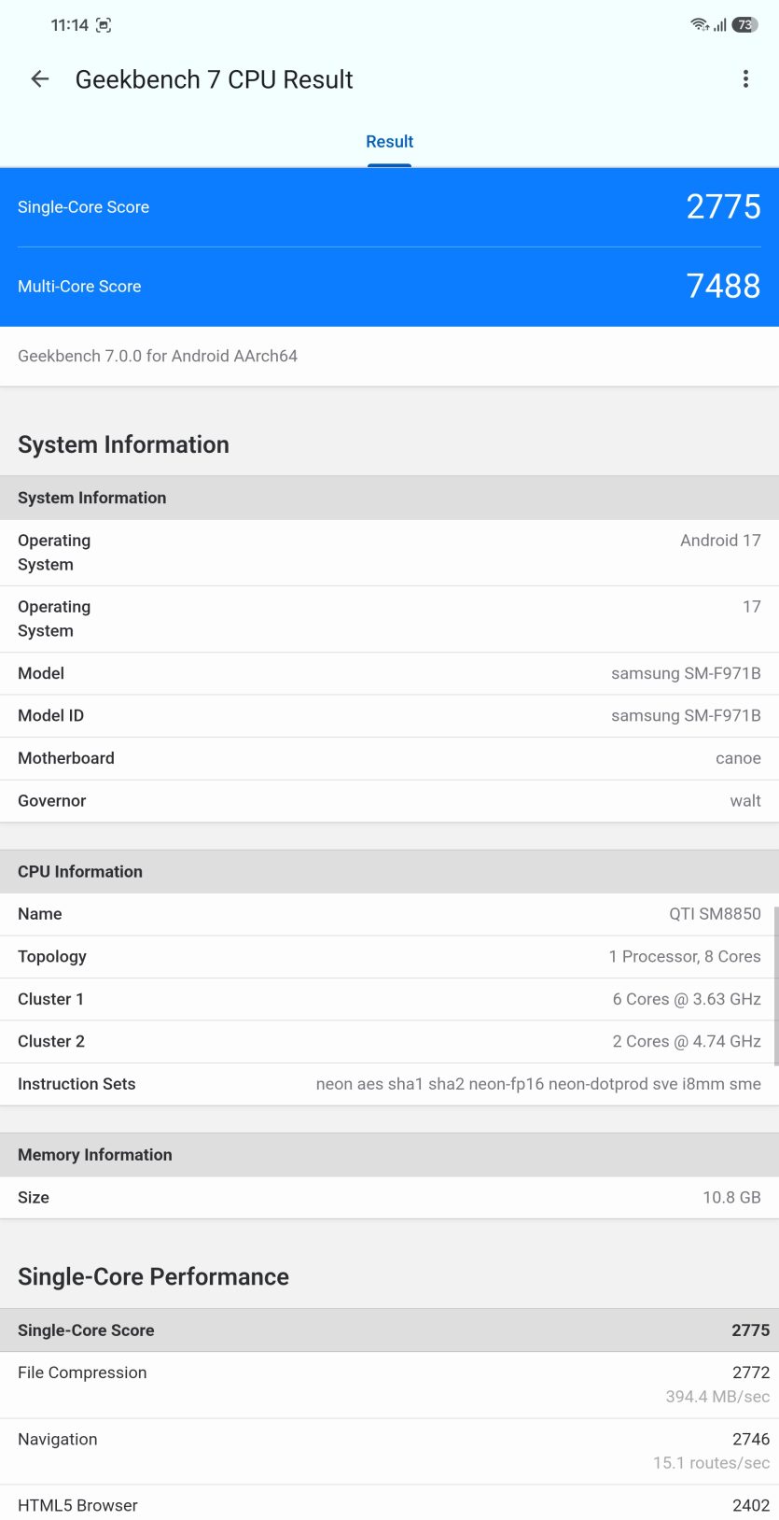Tap the large System Information heading

(x=123, y=444)
